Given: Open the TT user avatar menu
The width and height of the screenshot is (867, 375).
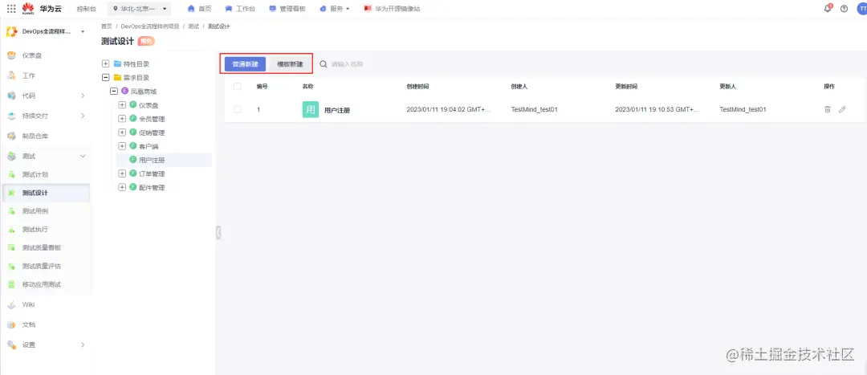Looking at the screenshot, I should 862,8.
